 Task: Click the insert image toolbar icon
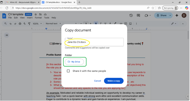coord(130,24)
